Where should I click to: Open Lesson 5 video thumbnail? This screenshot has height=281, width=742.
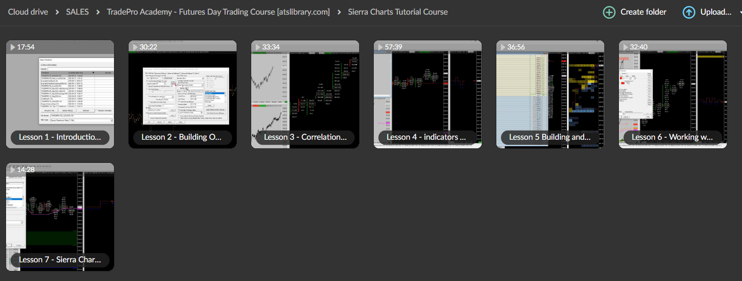(550, 94)
